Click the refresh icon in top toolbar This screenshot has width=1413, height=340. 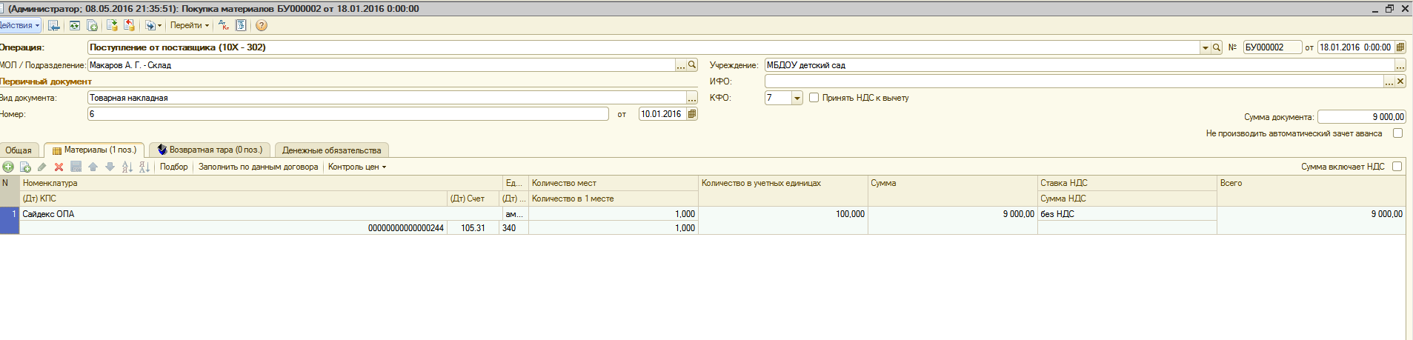[75, 25]
